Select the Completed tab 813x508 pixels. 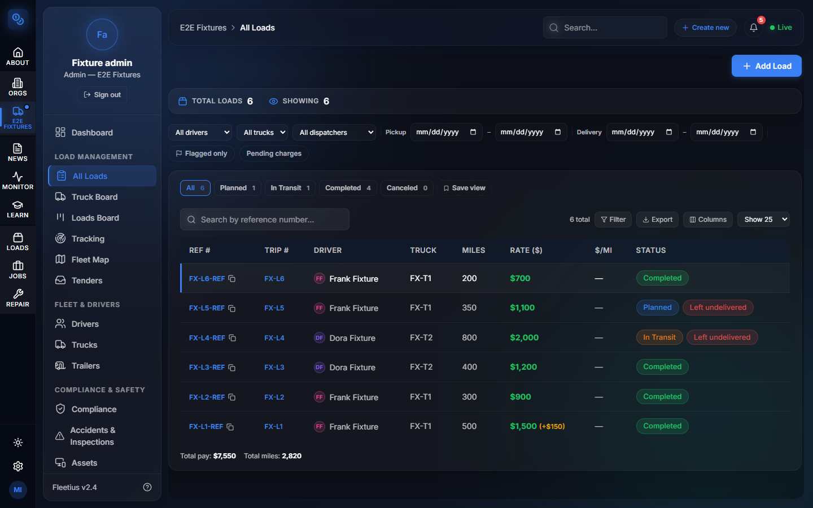(x=348, y=188)
